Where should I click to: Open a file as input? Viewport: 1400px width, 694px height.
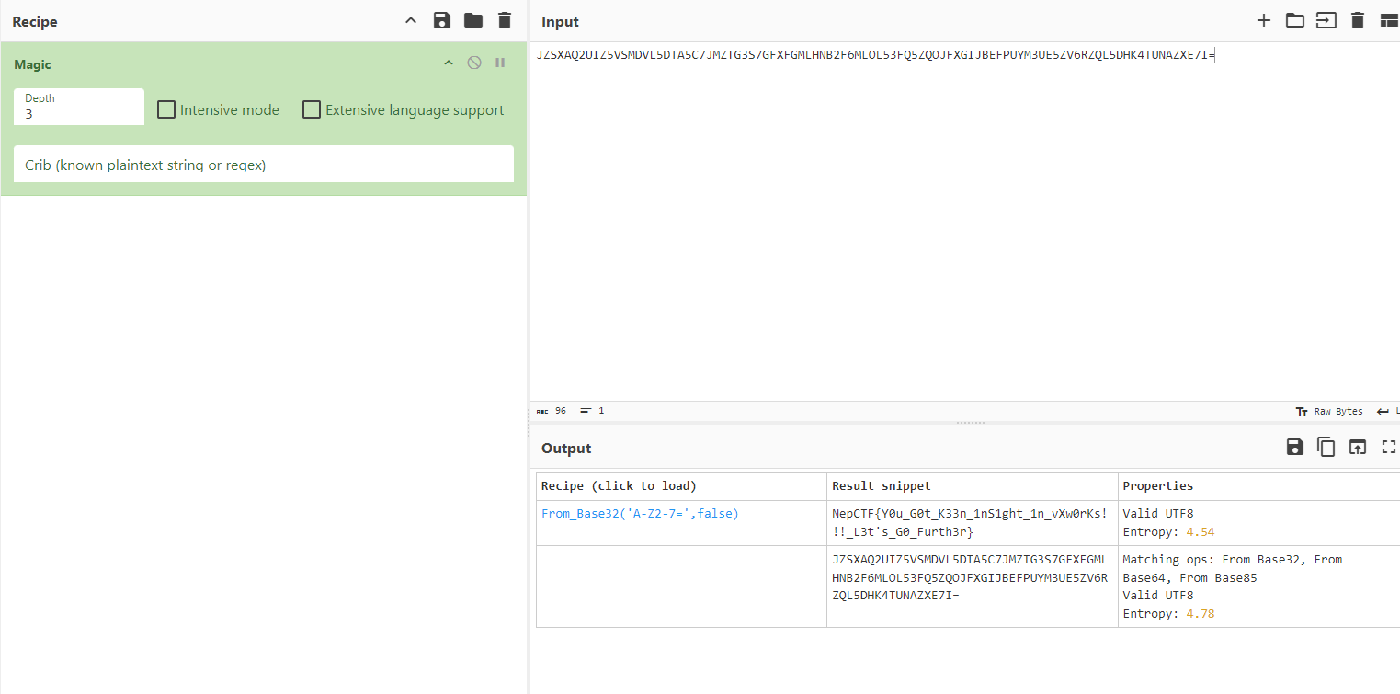coord(1294,21)
